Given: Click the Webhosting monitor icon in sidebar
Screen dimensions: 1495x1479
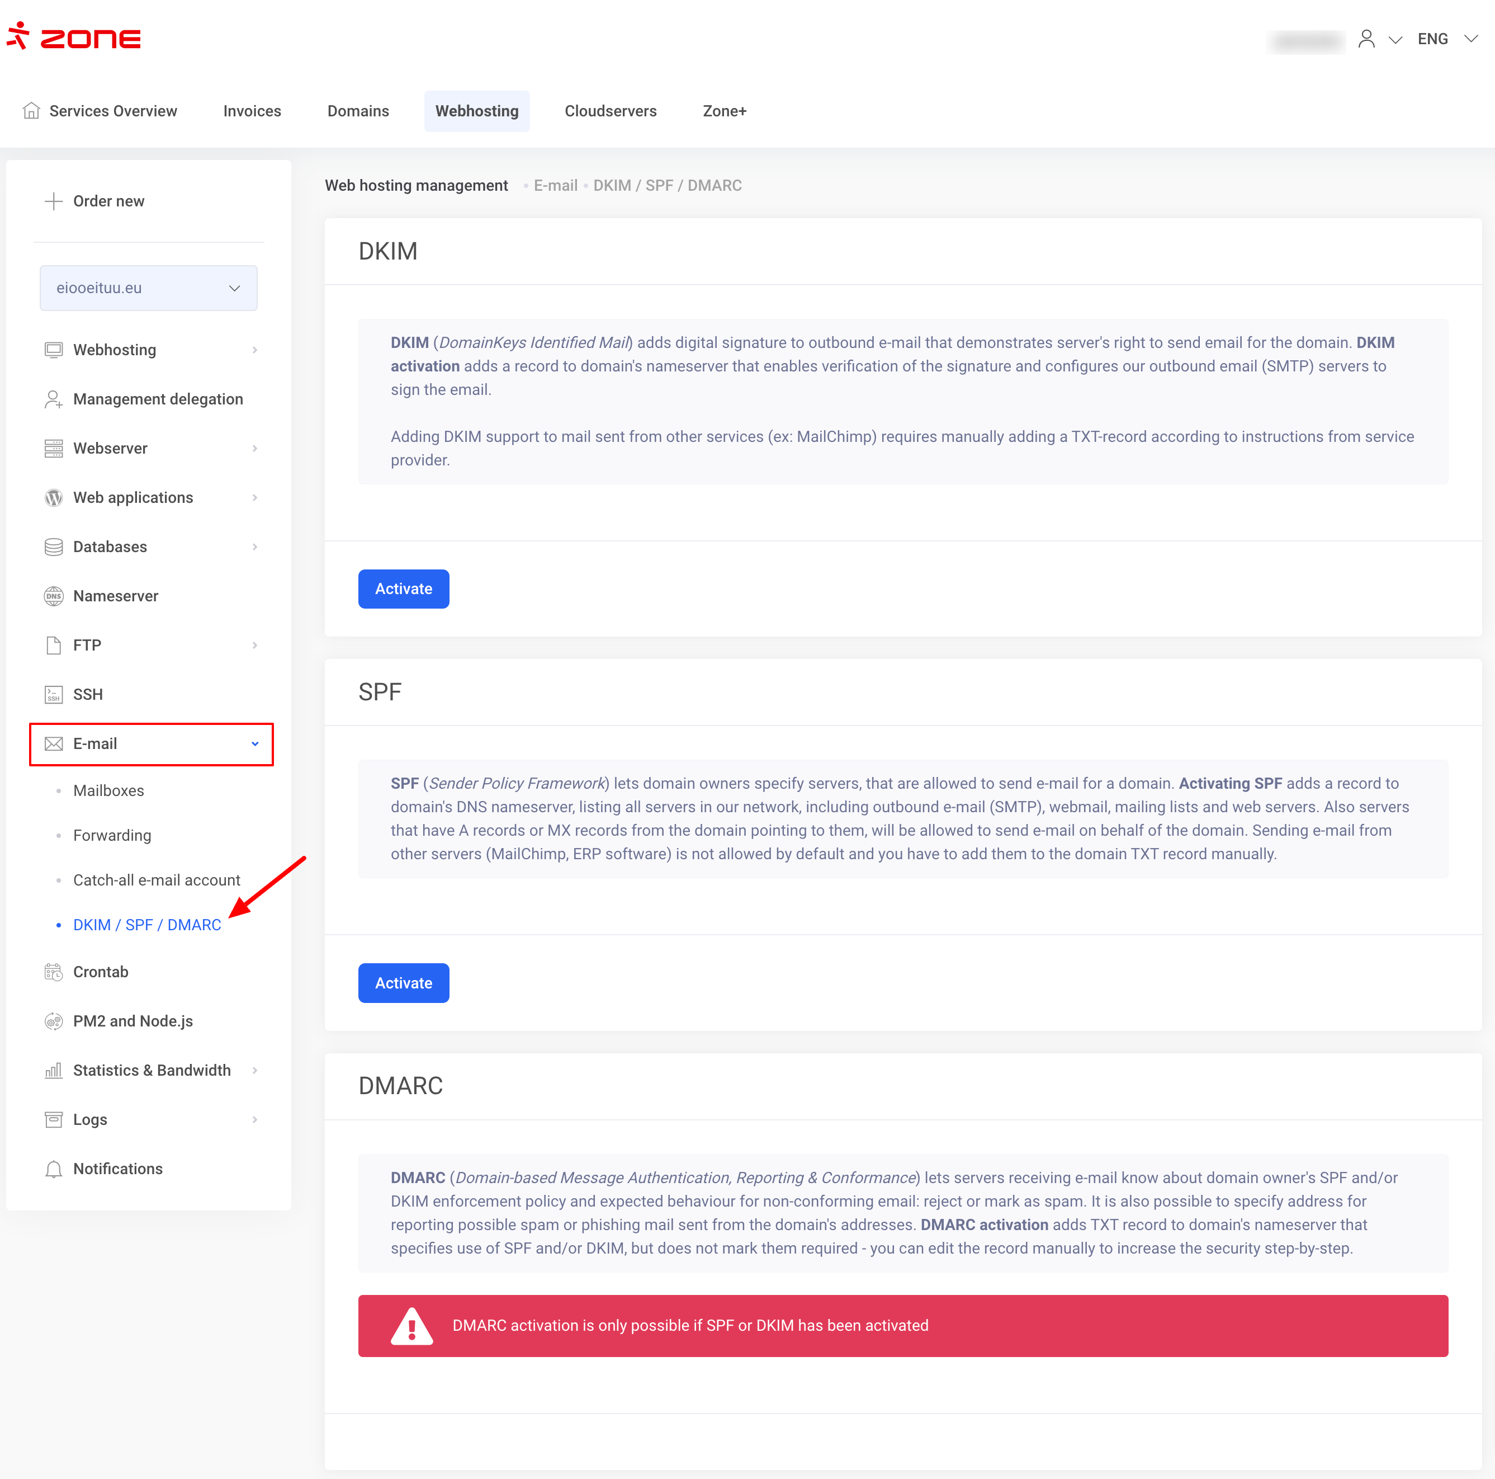Looking at the screenshot, I should pos(54,350).
